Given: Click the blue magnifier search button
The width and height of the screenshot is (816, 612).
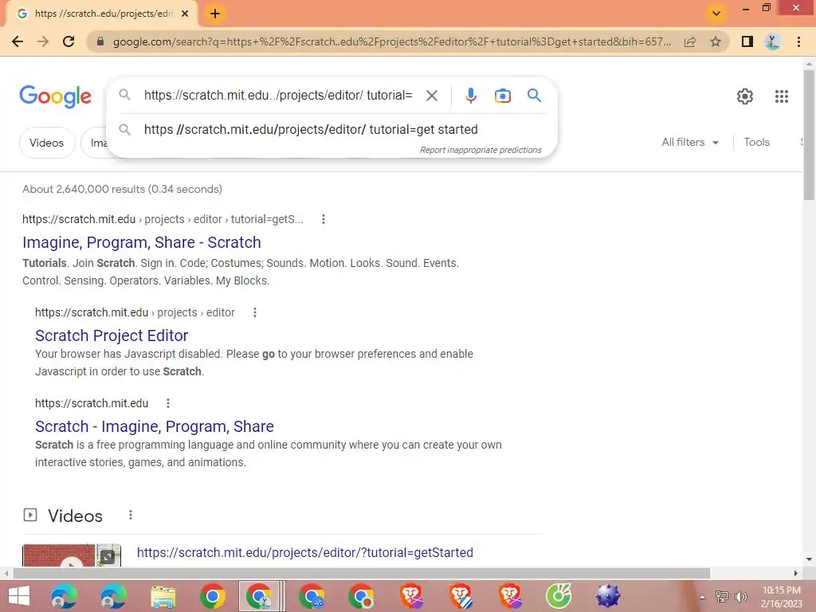Looking at the screenshot, I should 534,96.
